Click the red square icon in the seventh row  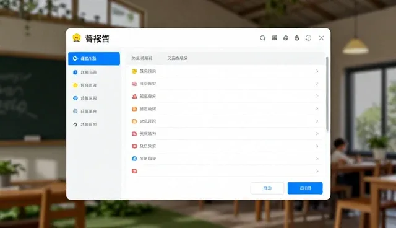pyautogui.click(x=134, y=146)
